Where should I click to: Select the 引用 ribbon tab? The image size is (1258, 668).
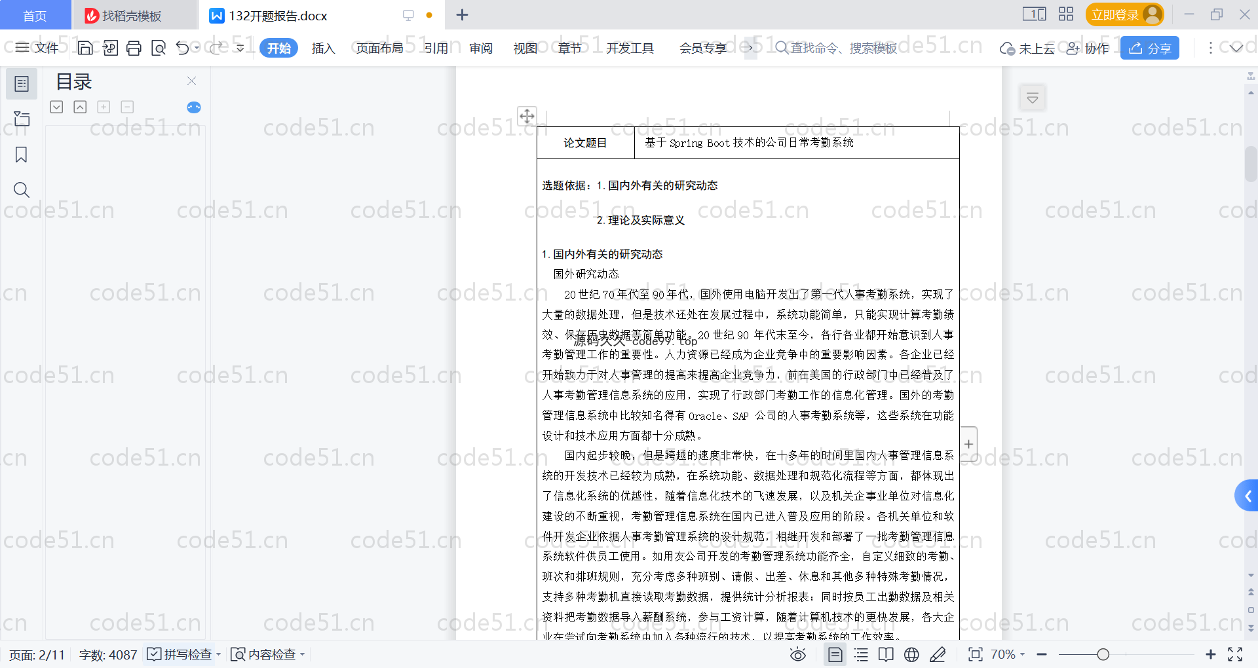click(436, 48)
